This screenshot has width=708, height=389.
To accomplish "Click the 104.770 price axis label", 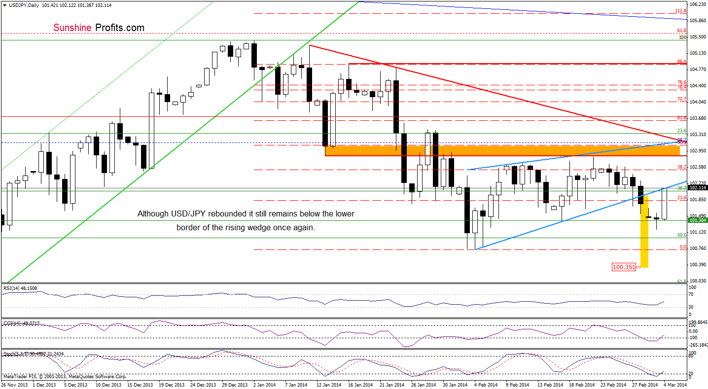I will pyautogui.click(x=698, y=69).
